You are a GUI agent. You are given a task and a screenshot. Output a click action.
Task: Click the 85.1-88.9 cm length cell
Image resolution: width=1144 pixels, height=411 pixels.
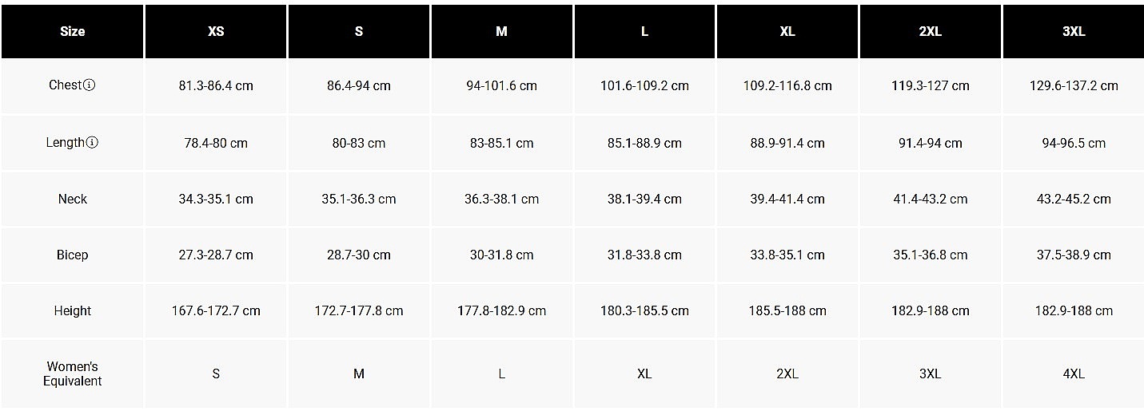pos(644,144)
